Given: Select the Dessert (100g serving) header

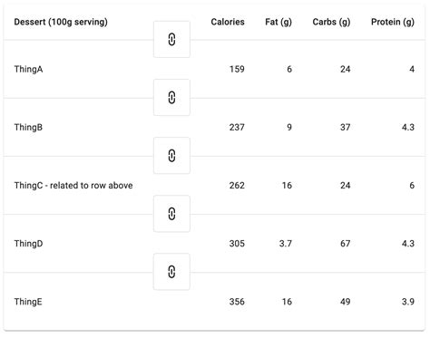Looking at the screenshot, I should [x=61, y=22].
